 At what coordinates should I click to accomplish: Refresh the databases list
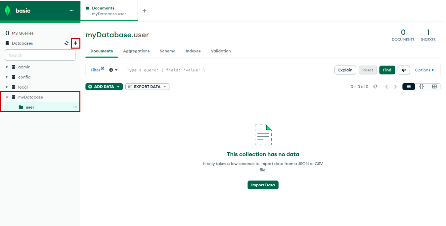tap(67, 43)
